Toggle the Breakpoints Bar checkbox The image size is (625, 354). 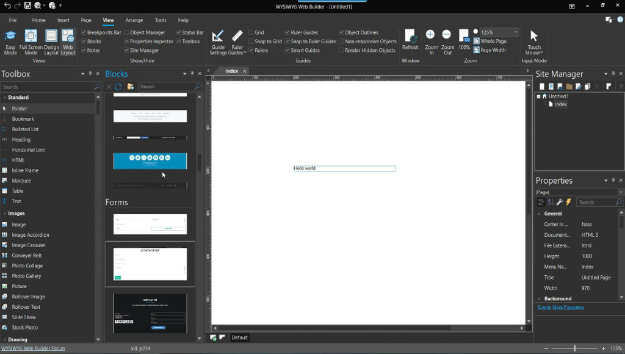click(83, 32)
